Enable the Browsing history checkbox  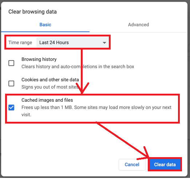11,63
